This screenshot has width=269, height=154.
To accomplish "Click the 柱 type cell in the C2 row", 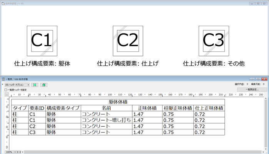I will [x=20, y=126].
